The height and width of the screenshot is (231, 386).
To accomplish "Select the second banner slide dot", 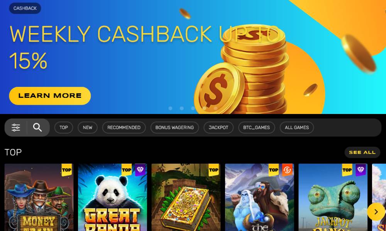I will point(182,108).
